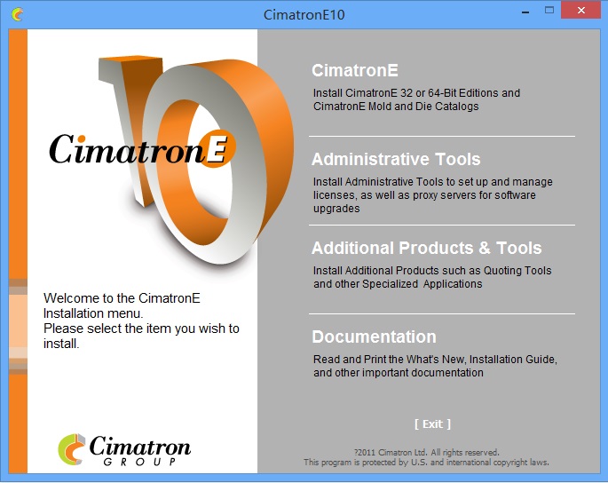Screen dimensions: 608x483
Task: Minimize the CimatronE10 window
Action: [x=525, y=12]
